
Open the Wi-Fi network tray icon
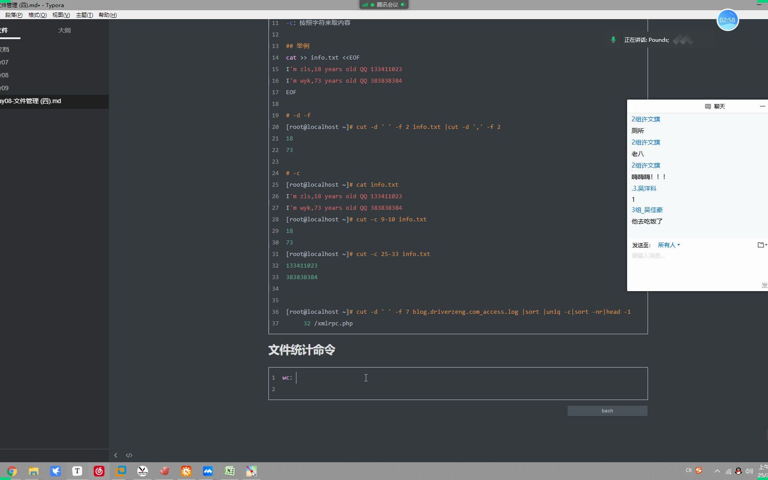(728, 471)
